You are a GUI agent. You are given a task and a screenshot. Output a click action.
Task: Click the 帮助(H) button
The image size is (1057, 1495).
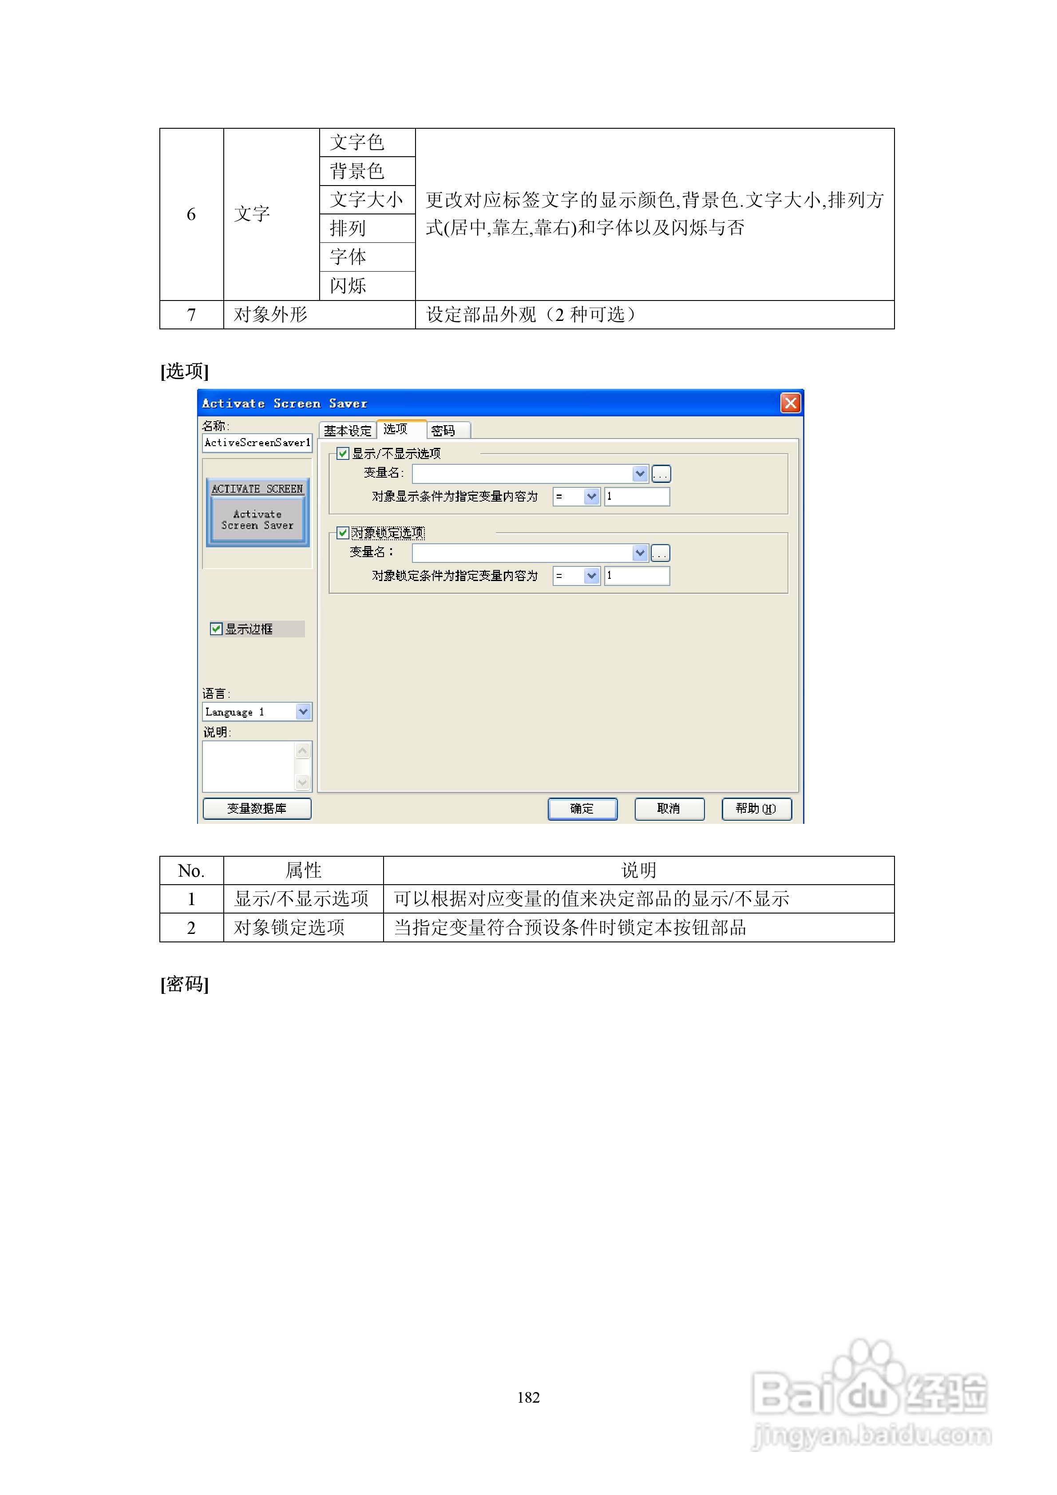click(756, 809)
